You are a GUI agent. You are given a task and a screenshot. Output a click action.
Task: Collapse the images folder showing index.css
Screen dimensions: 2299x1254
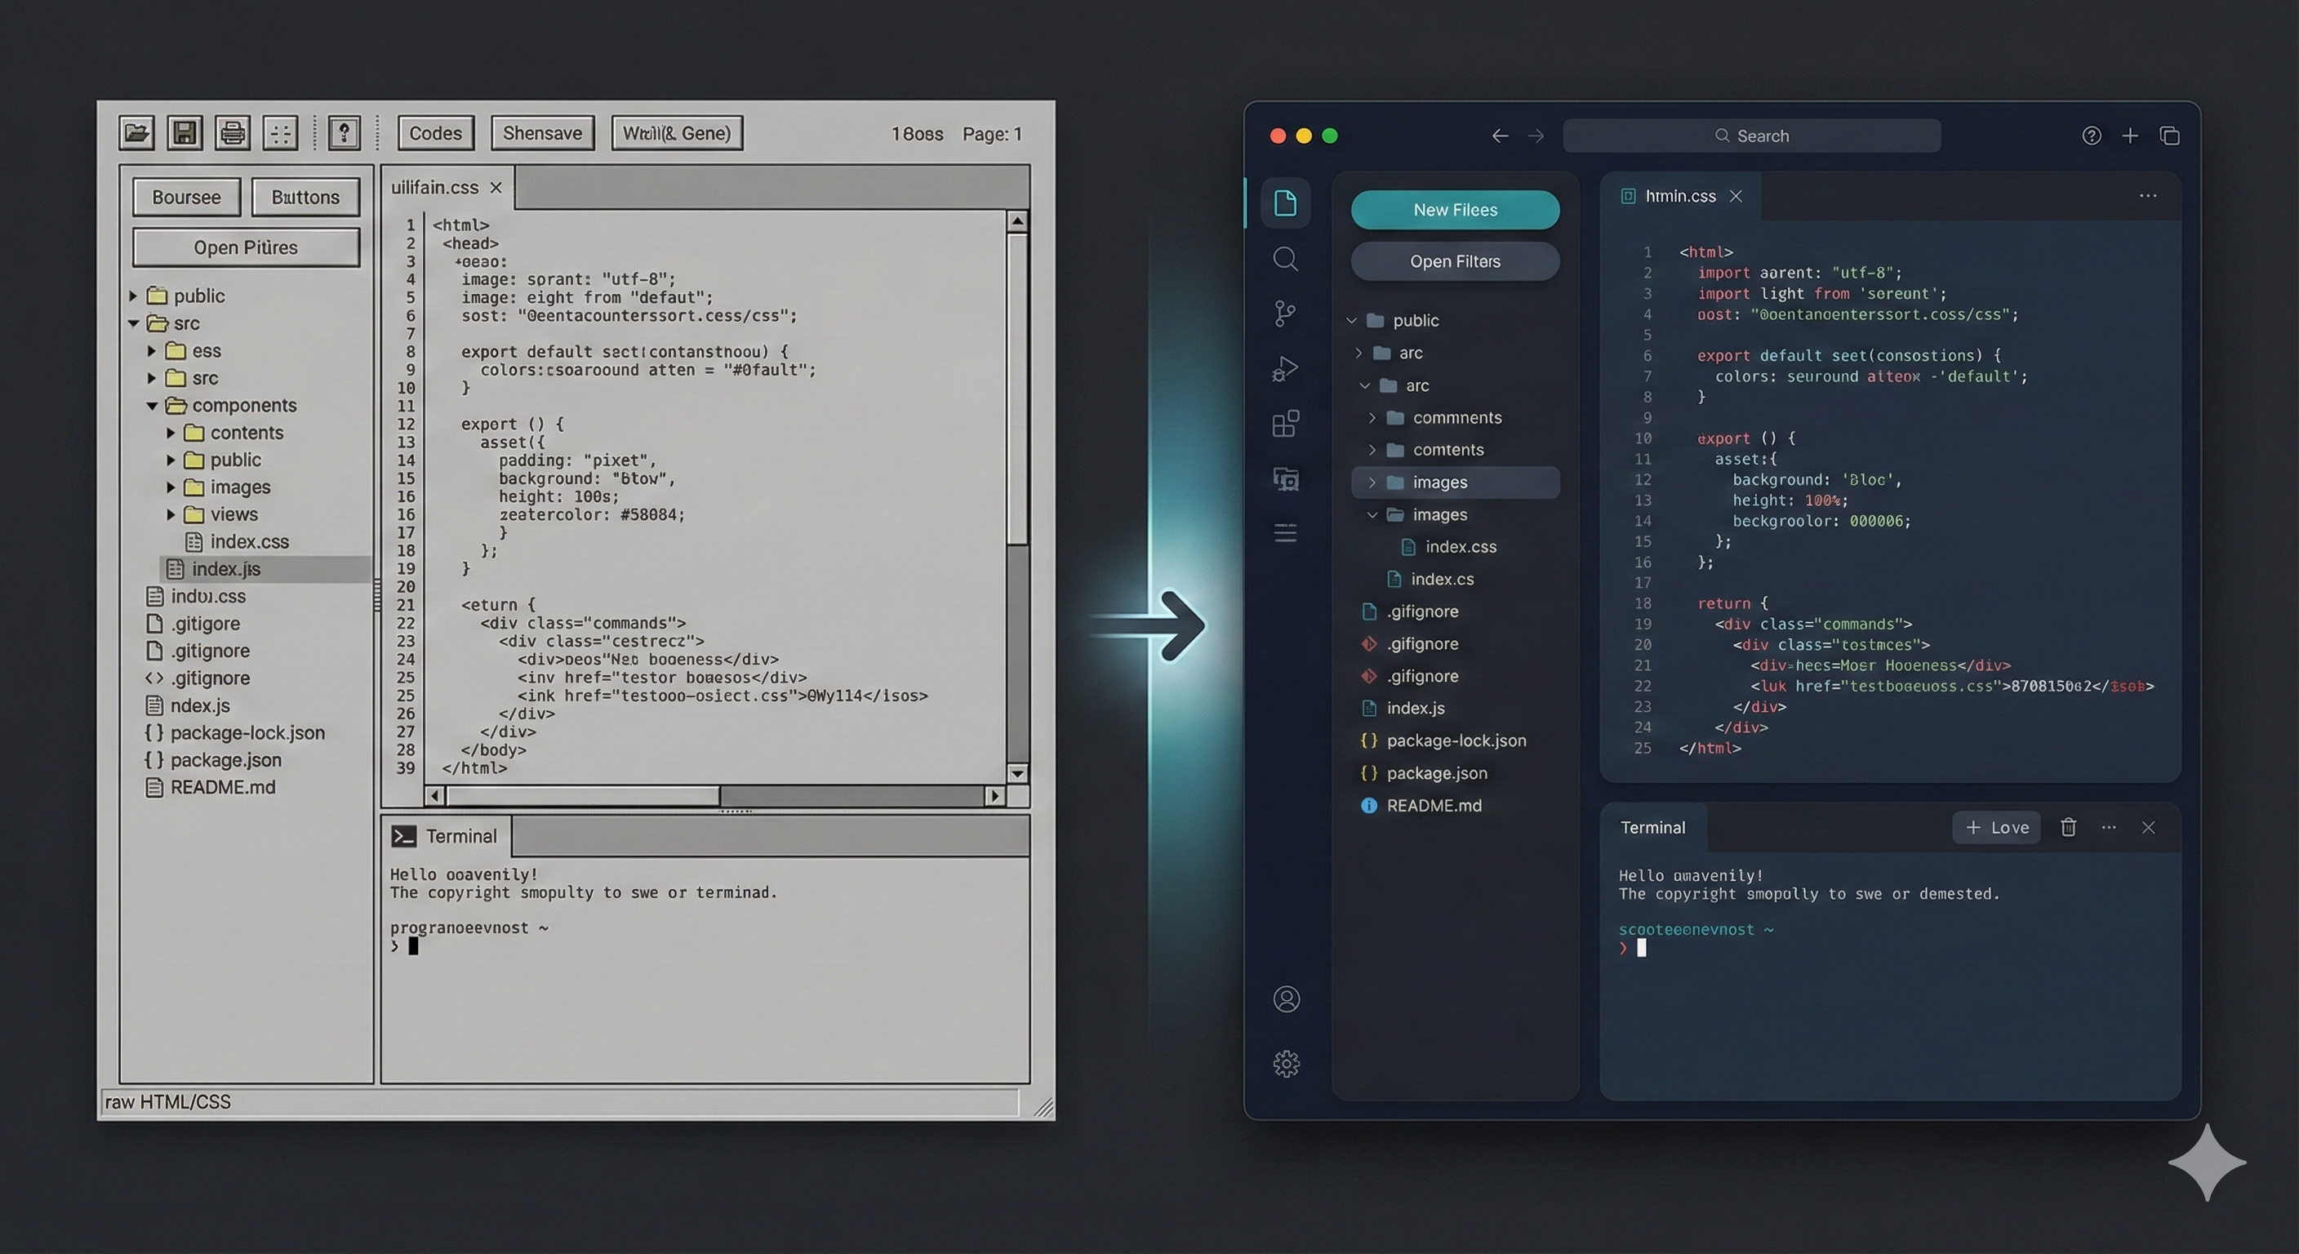[x=1372, y=514]
